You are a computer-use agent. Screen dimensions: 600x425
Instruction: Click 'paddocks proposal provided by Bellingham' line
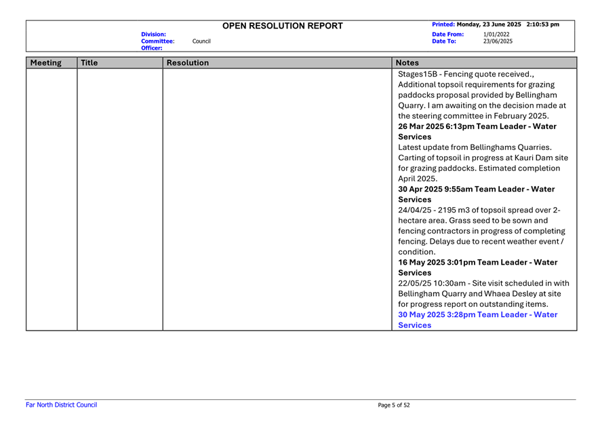coord(477,95)
